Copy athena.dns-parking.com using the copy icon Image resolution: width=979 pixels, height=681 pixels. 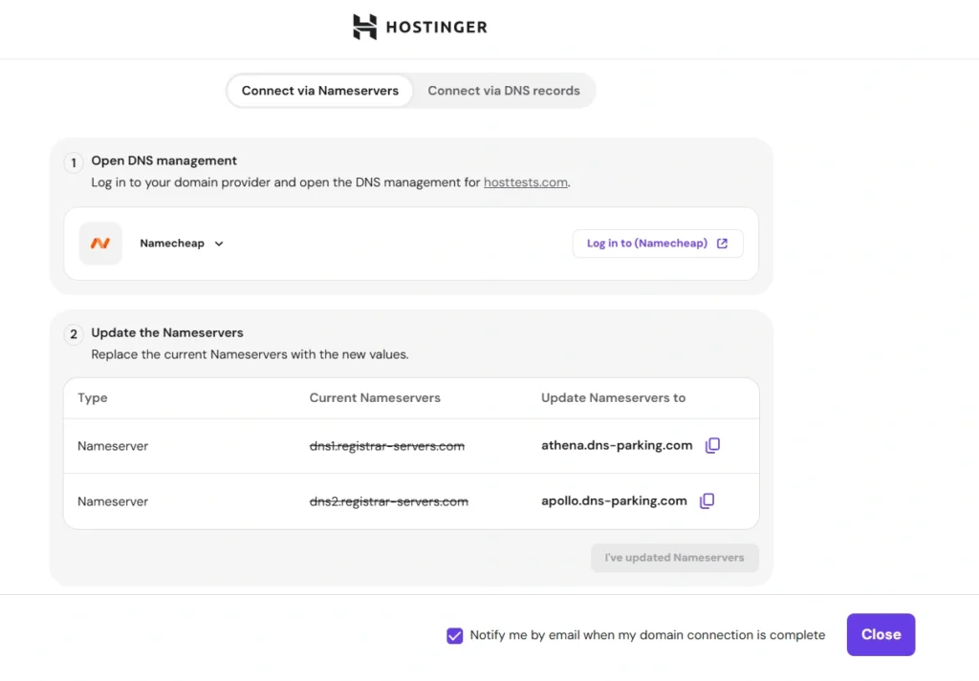coord(712,446)
